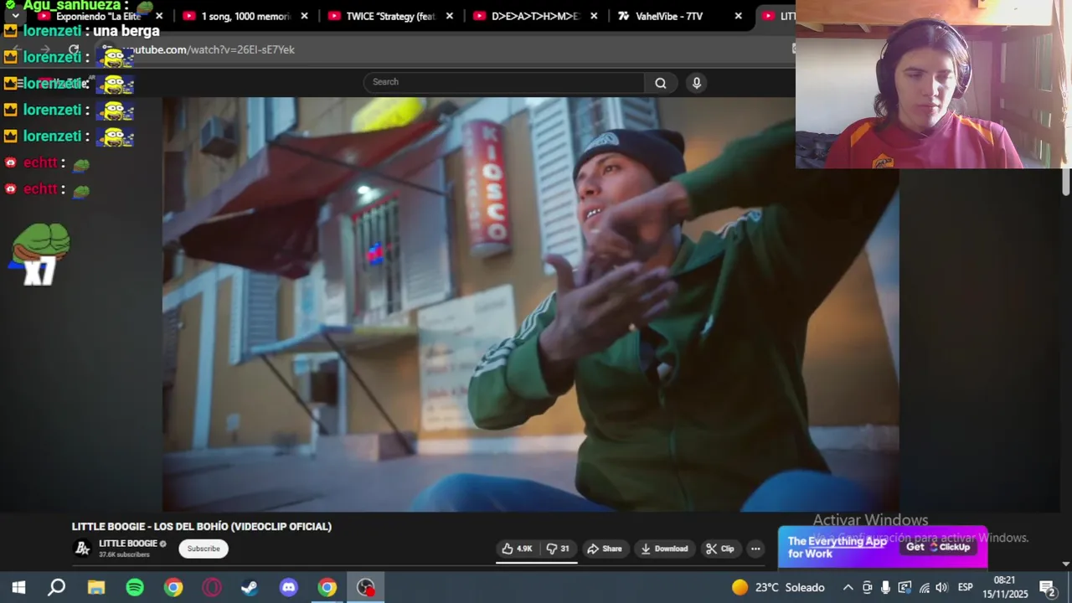
Task: Open volume speaker tray icon
Action: click(x=941, y=587)
